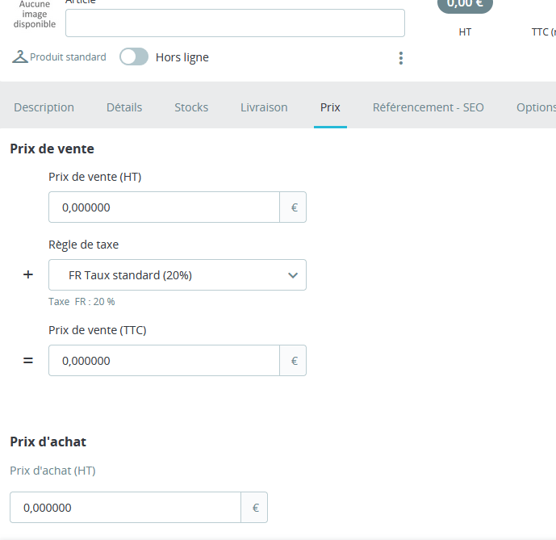The width and height of the screenshot is (556, 540).
Task: Click the Prix de vente (HT) input
Action: coord(164,207)
